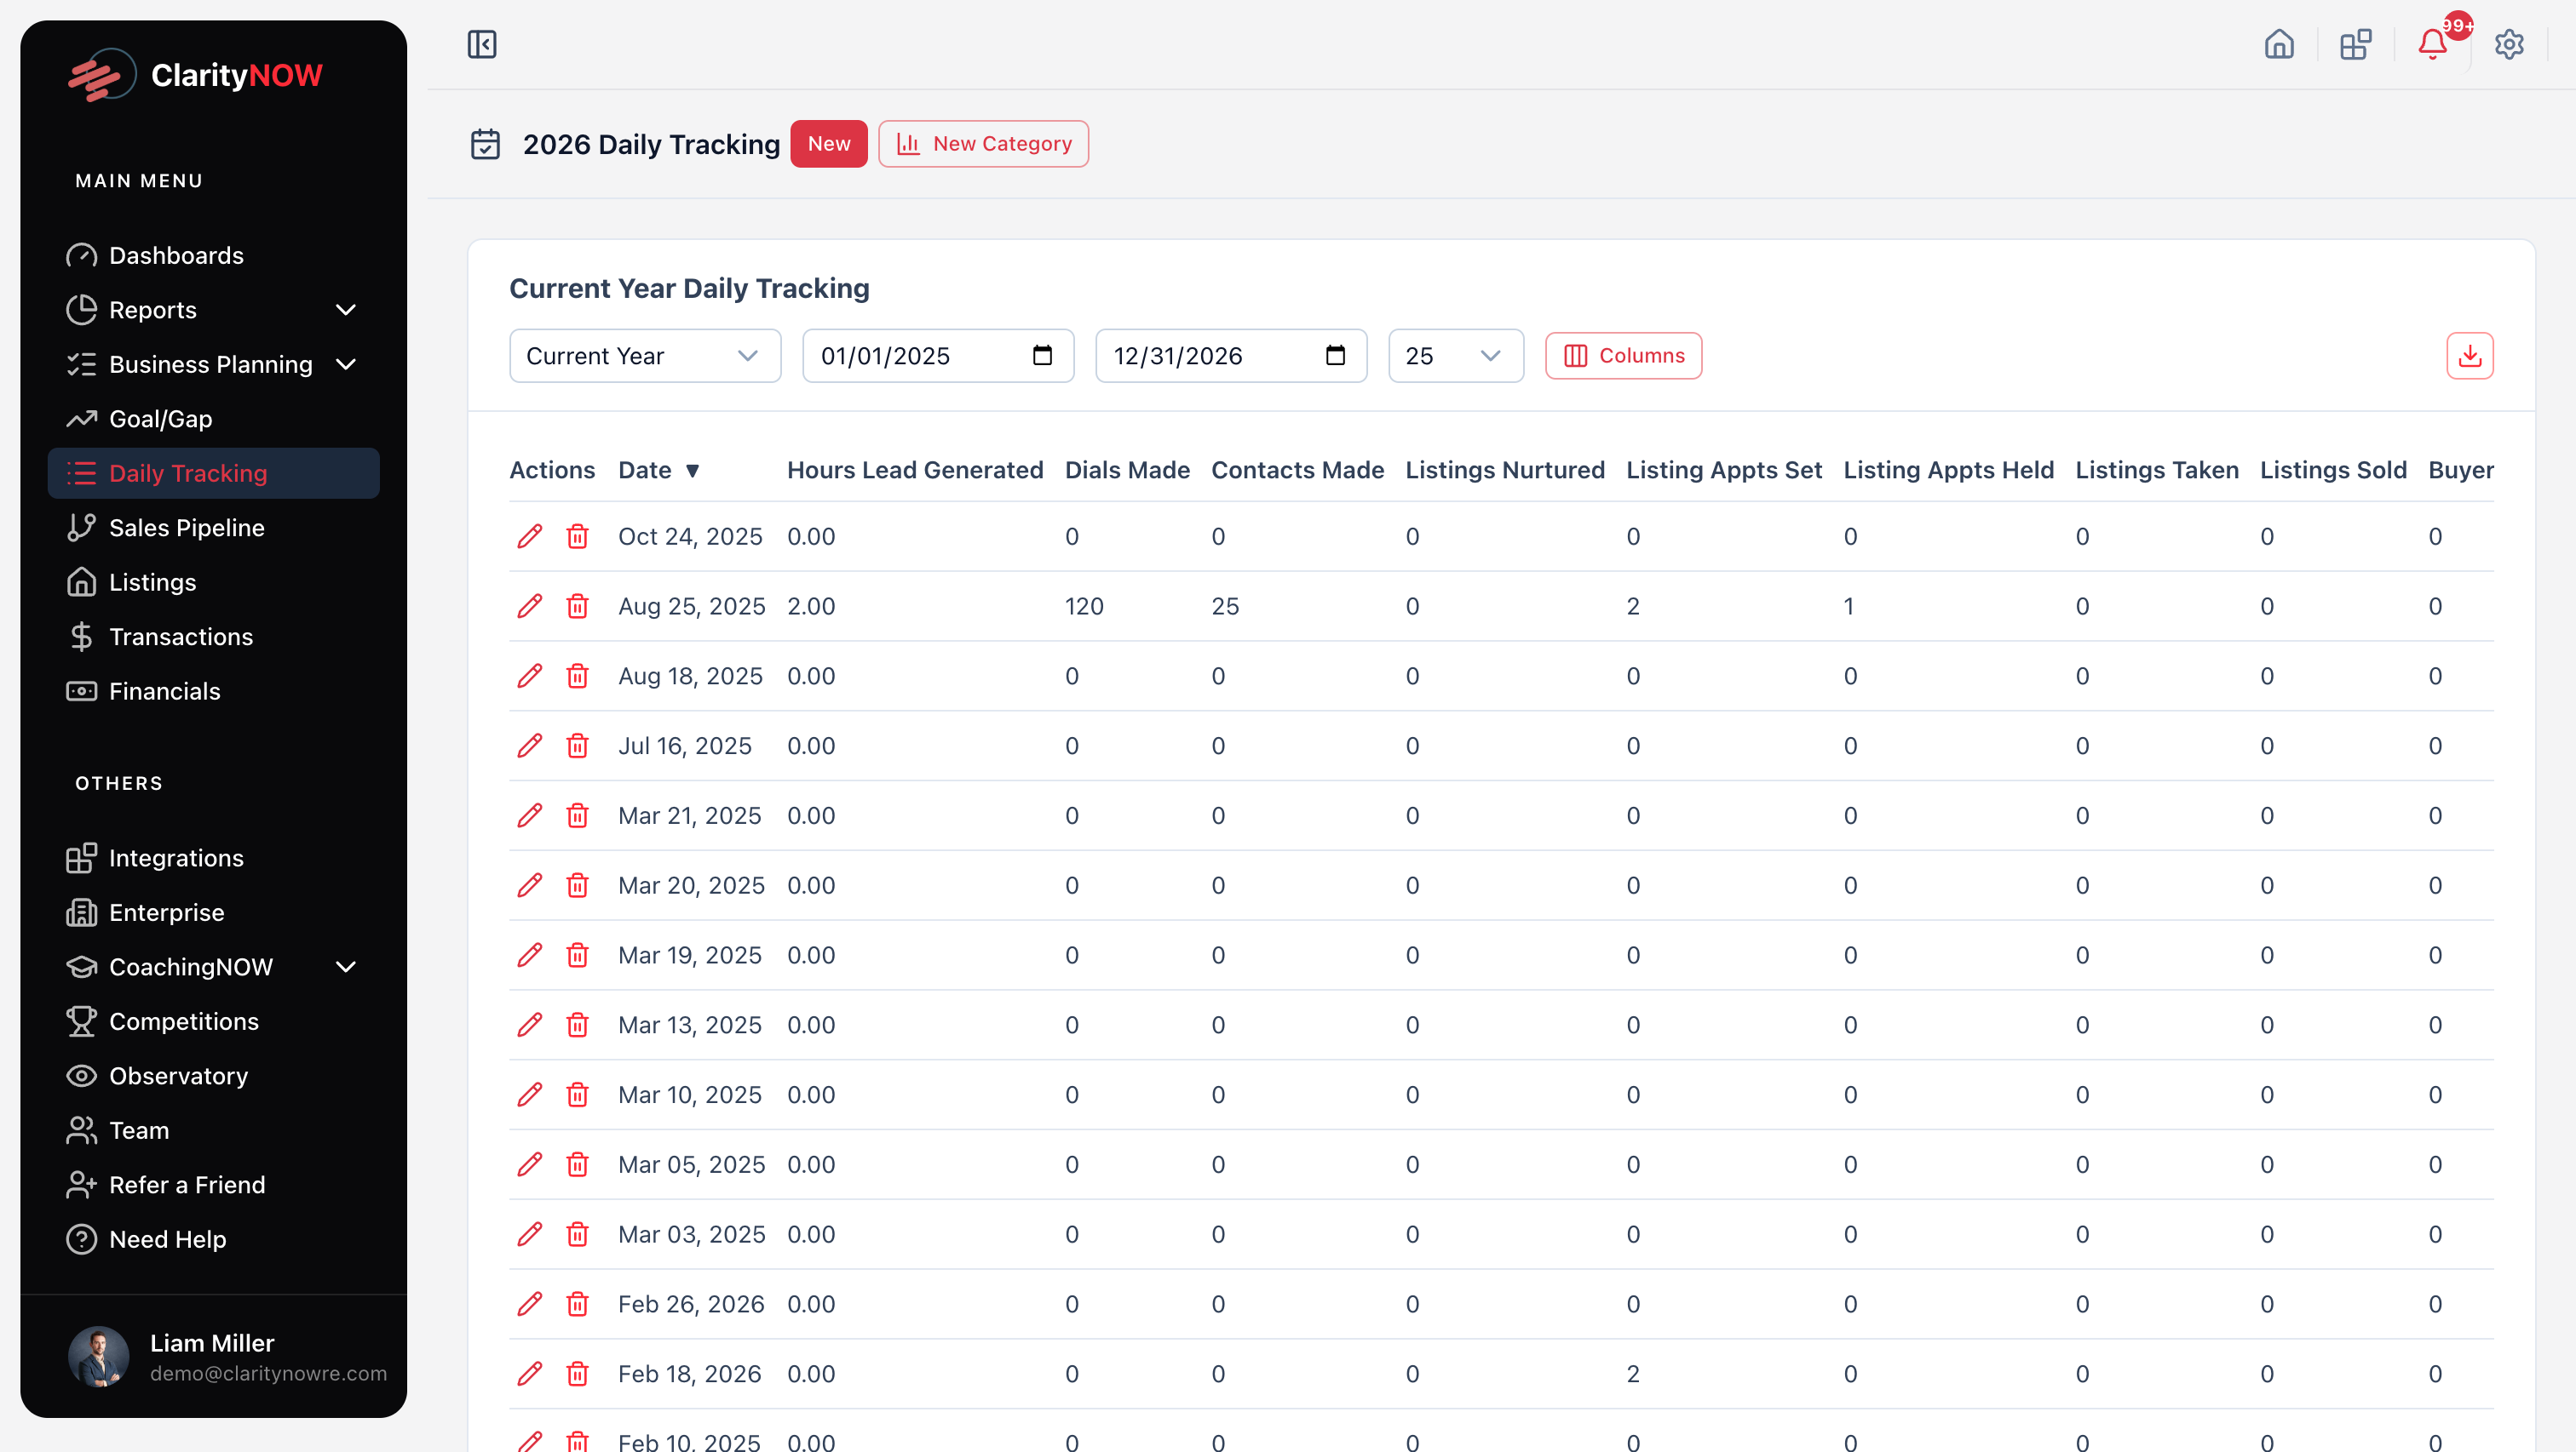This screenshot has height=1452, width=2576.
Task: Click the home icon in top bar
Action: [2279, 44]
